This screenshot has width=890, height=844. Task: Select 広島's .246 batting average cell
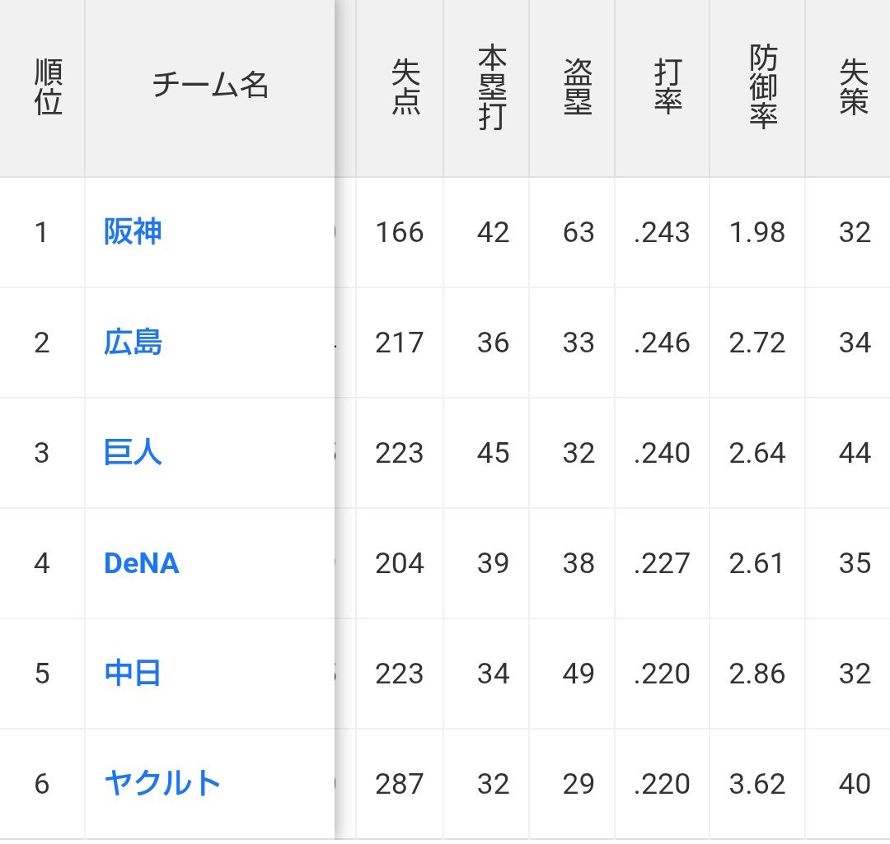point(662,343)
